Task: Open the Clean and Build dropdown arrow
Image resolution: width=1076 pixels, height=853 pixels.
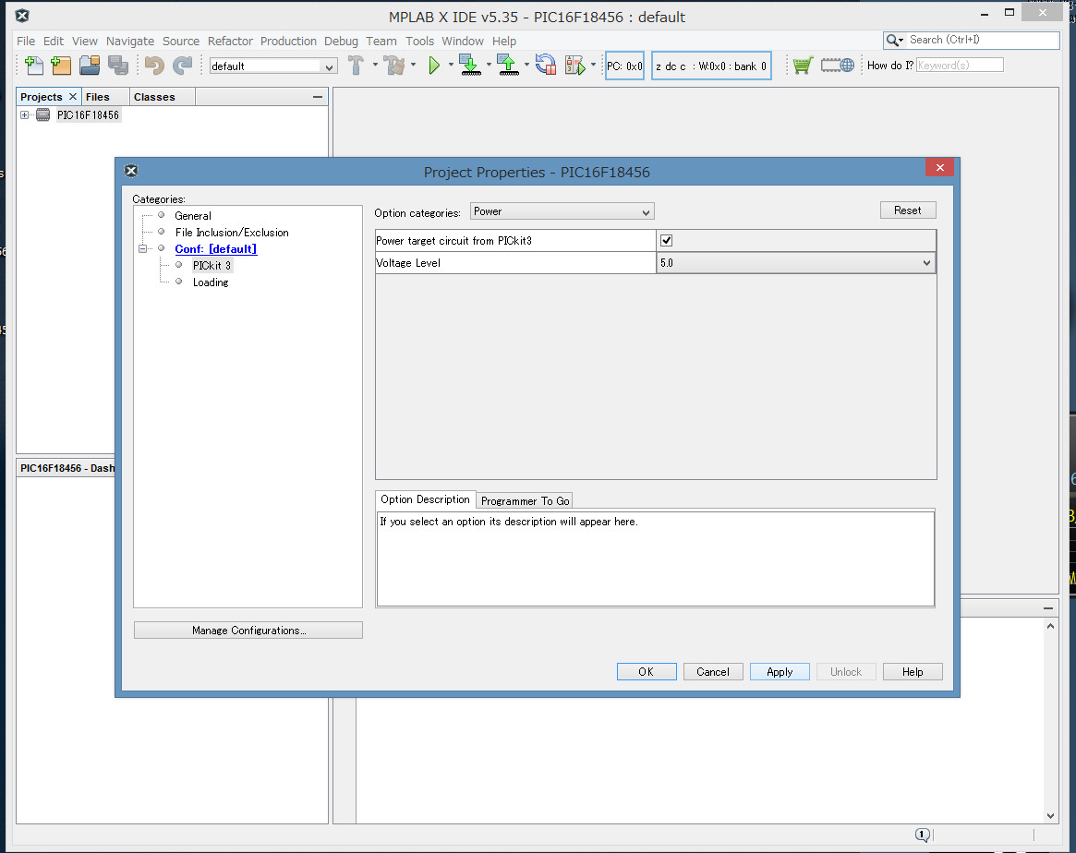Action: pos(413,66)
